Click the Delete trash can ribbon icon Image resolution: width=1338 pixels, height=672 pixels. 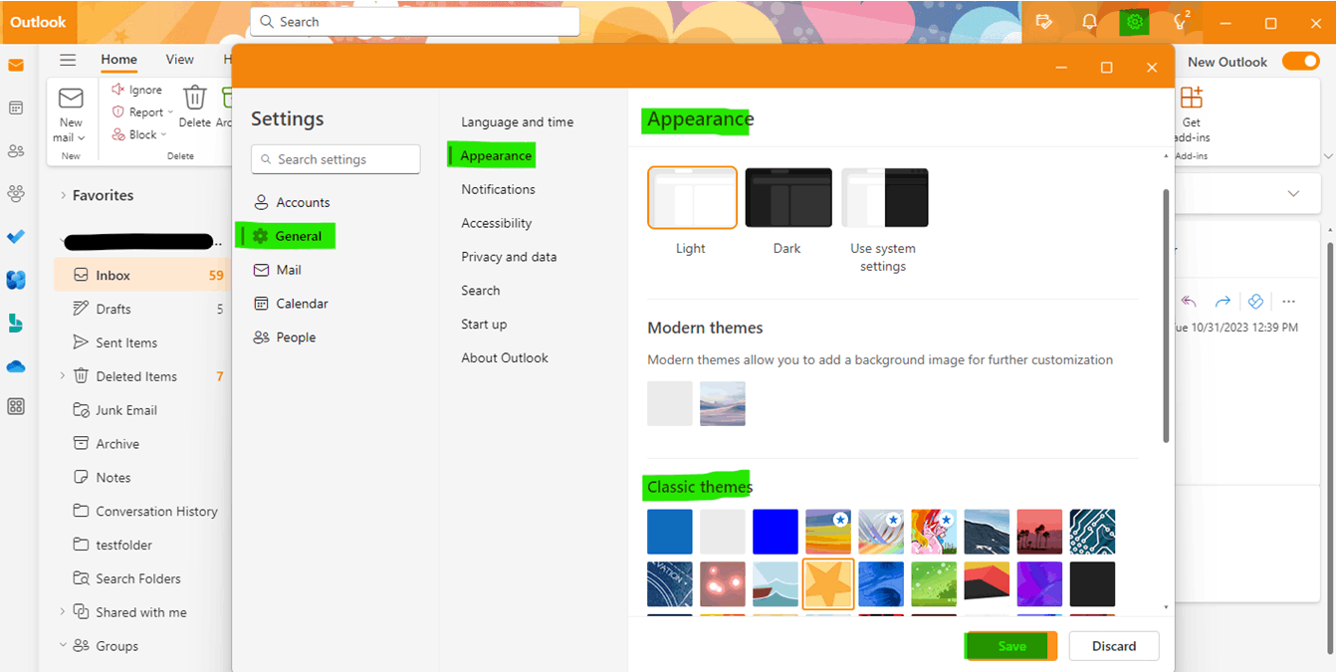(x=195, y=99)
